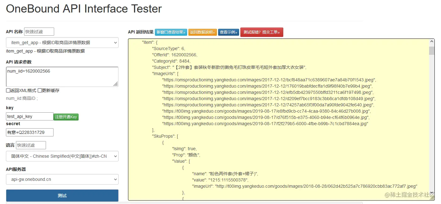The image size is (441, 204).
Task: Click the orange 返回数据说明 button
Action: point(203,32)
